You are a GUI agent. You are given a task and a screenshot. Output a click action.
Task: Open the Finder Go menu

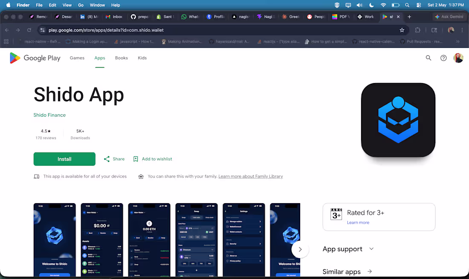click(81, 5)
